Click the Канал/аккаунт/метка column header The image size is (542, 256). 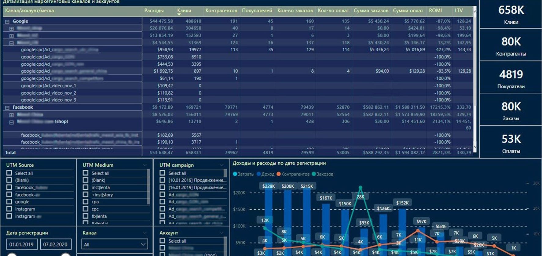click(x=29, y=10)
